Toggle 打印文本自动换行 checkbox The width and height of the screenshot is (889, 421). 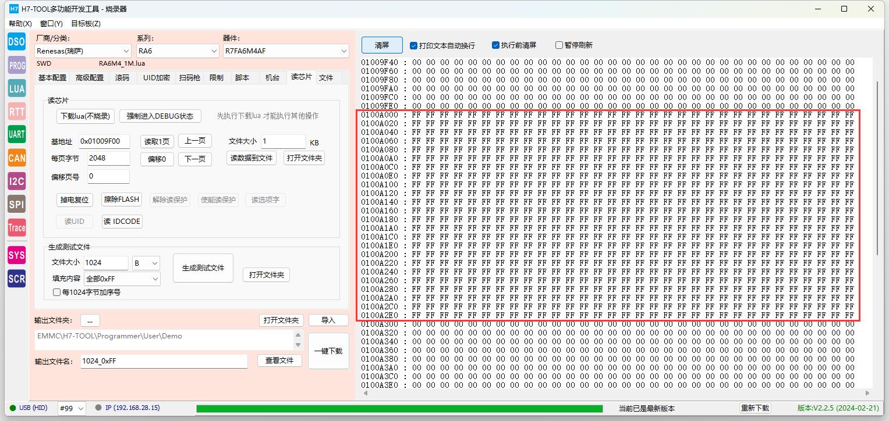coord(442,45)
